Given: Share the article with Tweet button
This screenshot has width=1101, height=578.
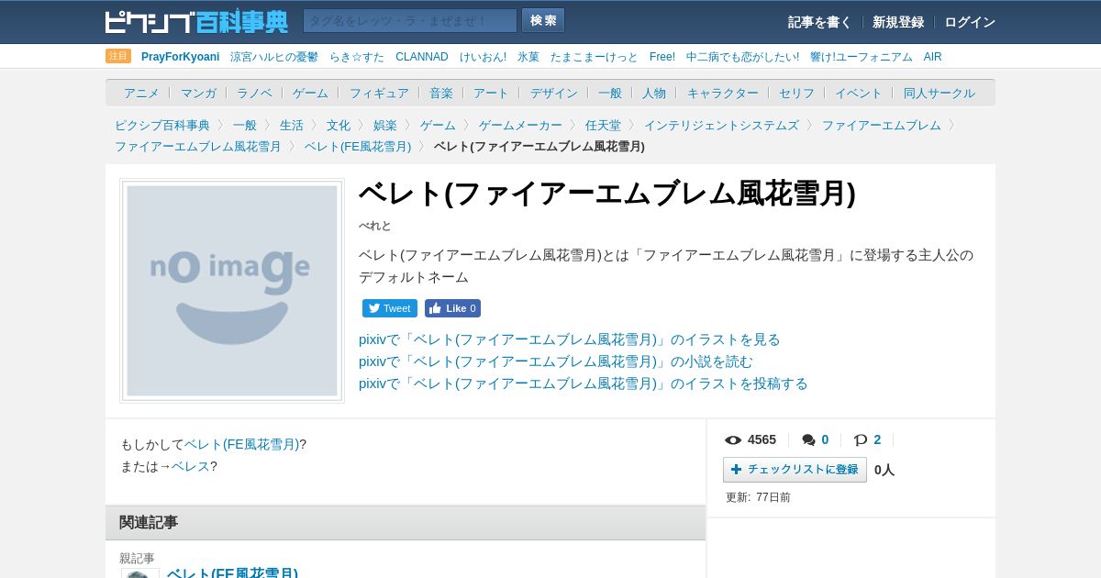Looking at the screenshot, I should 390,308.
